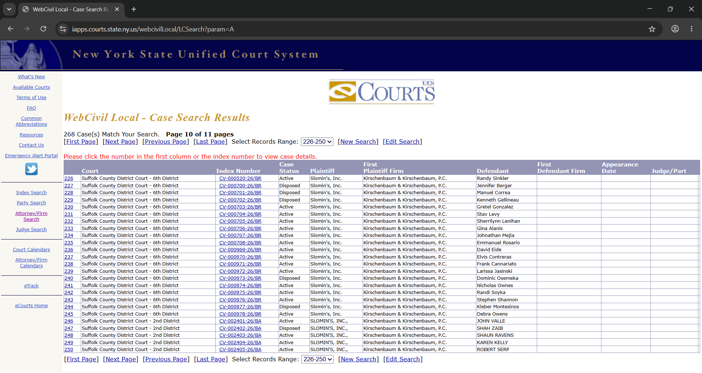
Task: Open the Resources sidebar link
Action: click(x=31, y=135)
